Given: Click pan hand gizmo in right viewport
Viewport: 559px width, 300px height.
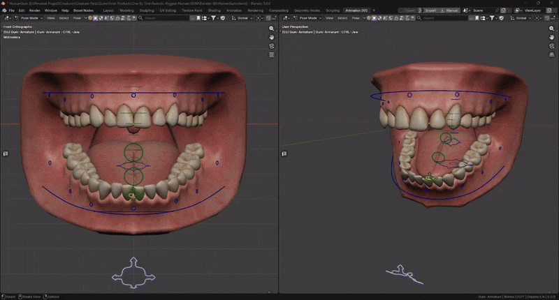Looking at the screenshot, I should (x=551, y=37).
